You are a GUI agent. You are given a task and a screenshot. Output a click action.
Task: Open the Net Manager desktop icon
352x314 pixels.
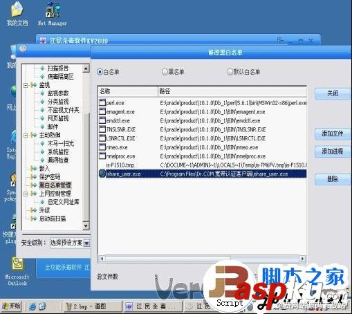(x=53, y=14)
